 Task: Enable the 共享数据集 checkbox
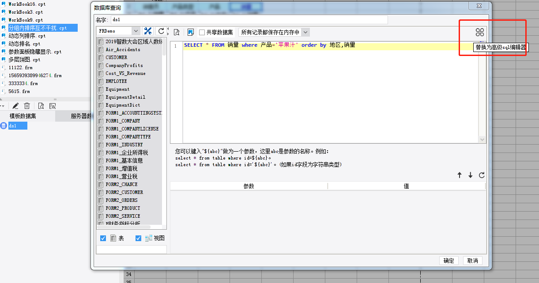pyautogui.click(x=202, y=32)
